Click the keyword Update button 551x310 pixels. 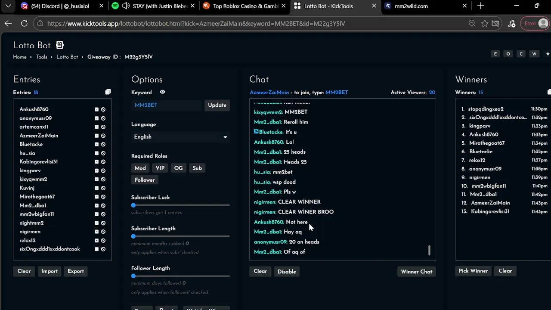[x=217, y=105]
